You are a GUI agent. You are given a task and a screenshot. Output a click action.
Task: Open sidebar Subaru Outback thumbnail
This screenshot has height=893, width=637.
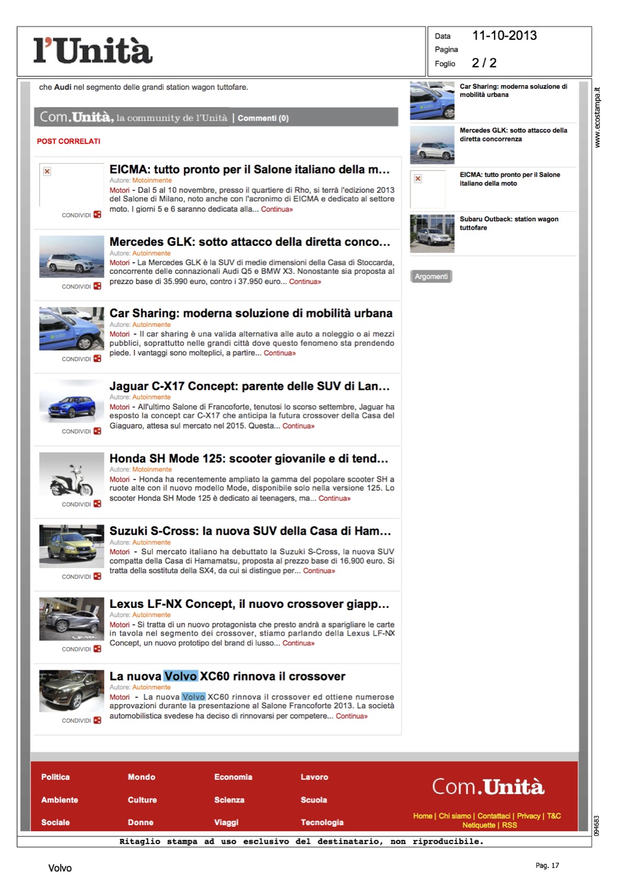pos(432,233)
